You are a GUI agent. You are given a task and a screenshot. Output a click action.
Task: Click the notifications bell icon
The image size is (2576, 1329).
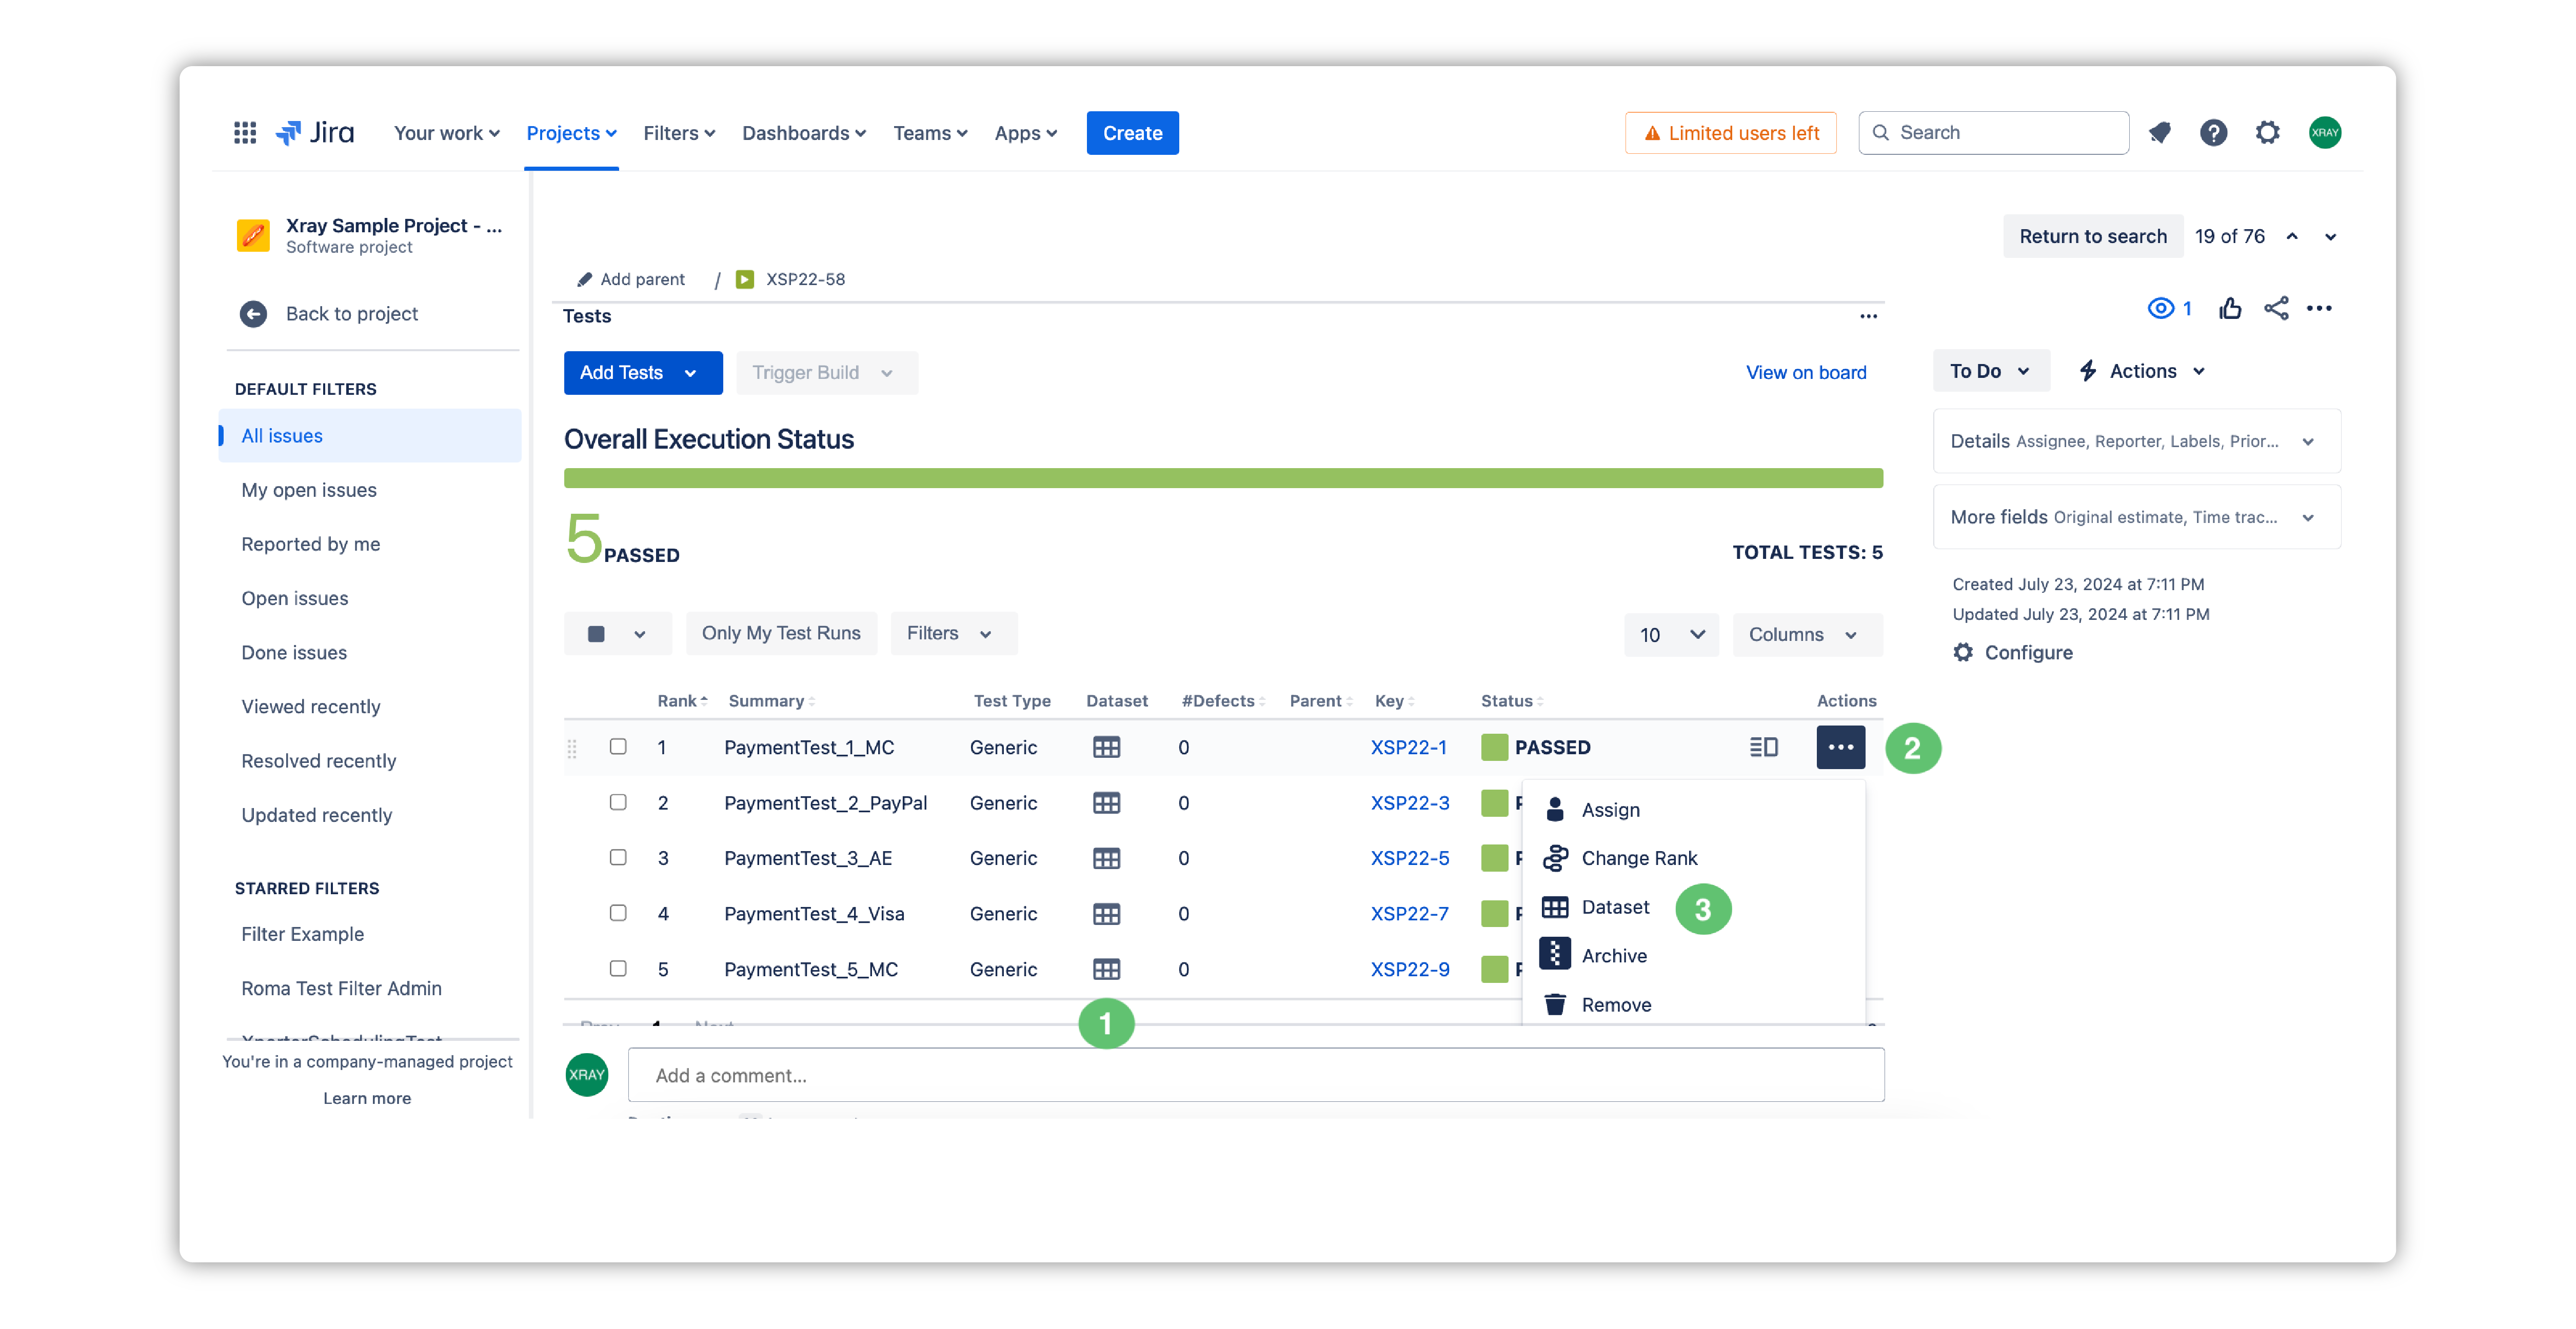tap(2160, 133)
